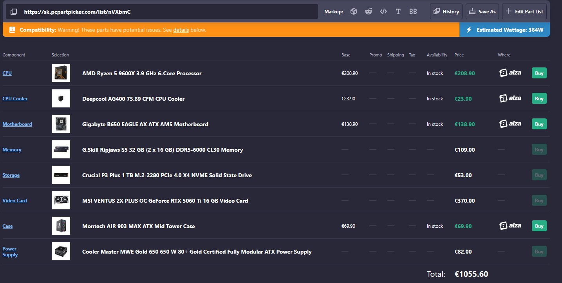Click the disabled Buy button for Power Supply
Viewport: 562px width, 283px height.
pos(539,251)
